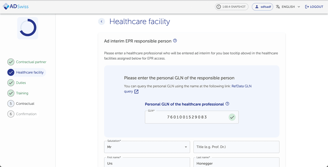Open the Training step
This screenshot has width=328, height=167.
coord(22,93)
